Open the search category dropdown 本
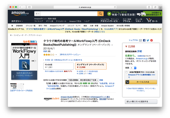The height and width of the screenshot is (118, 170). (x=37, y=14)
